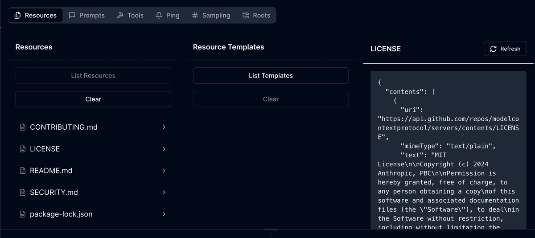
Task: Clear the Resource Templates list
Action: coord(271,99)
